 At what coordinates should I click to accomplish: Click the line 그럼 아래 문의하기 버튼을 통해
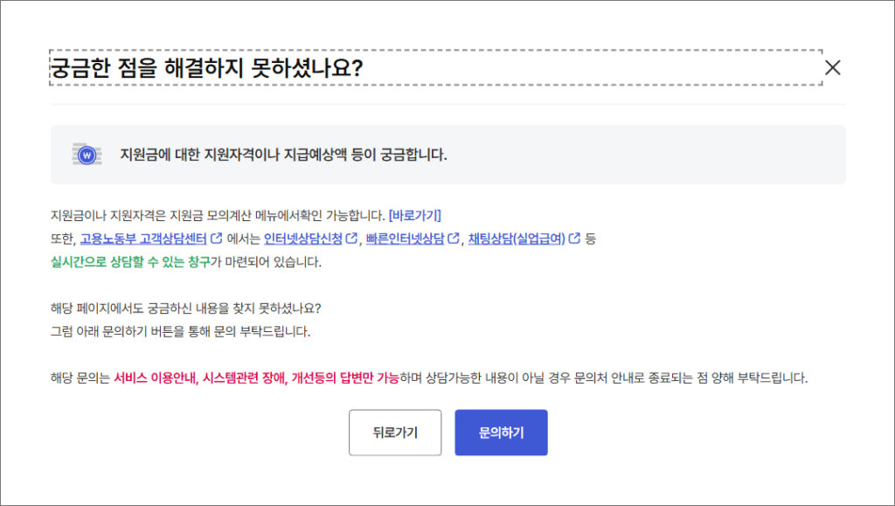(x=181, y=332)
